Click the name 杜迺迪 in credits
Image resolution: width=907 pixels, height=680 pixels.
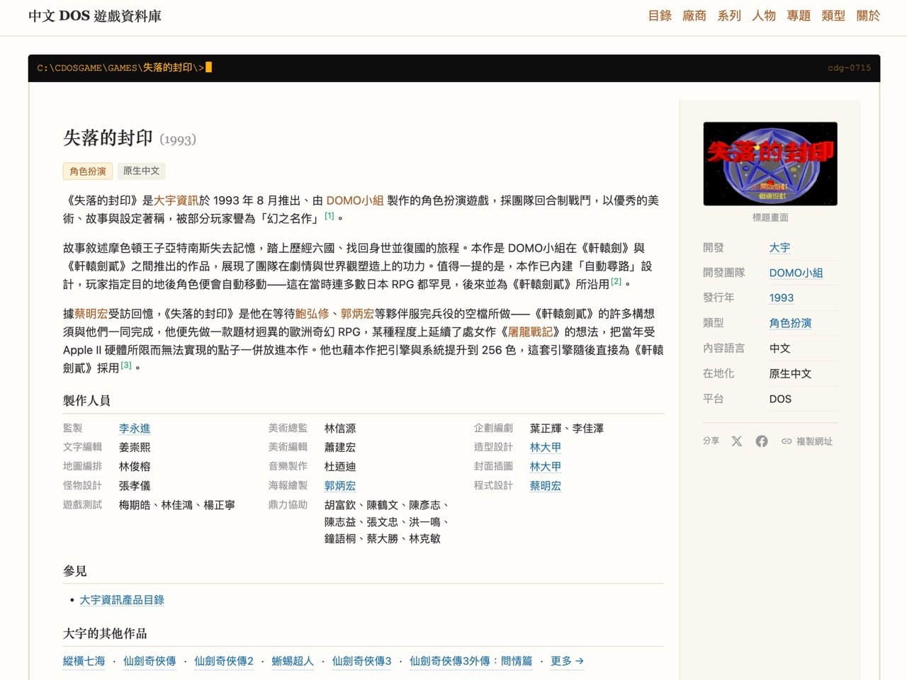tap(340, 467)
